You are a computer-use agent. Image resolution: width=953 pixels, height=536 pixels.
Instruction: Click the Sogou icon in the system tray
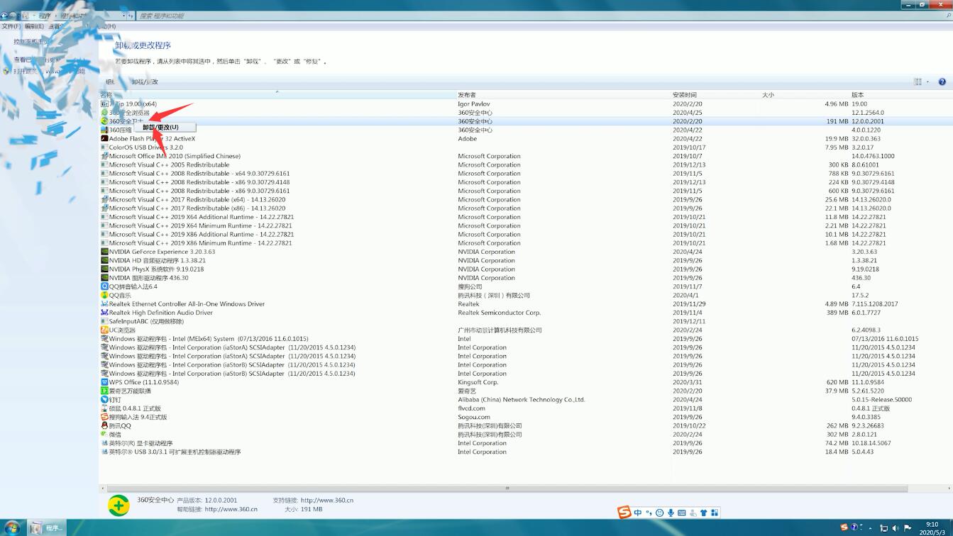pos(844,527)
